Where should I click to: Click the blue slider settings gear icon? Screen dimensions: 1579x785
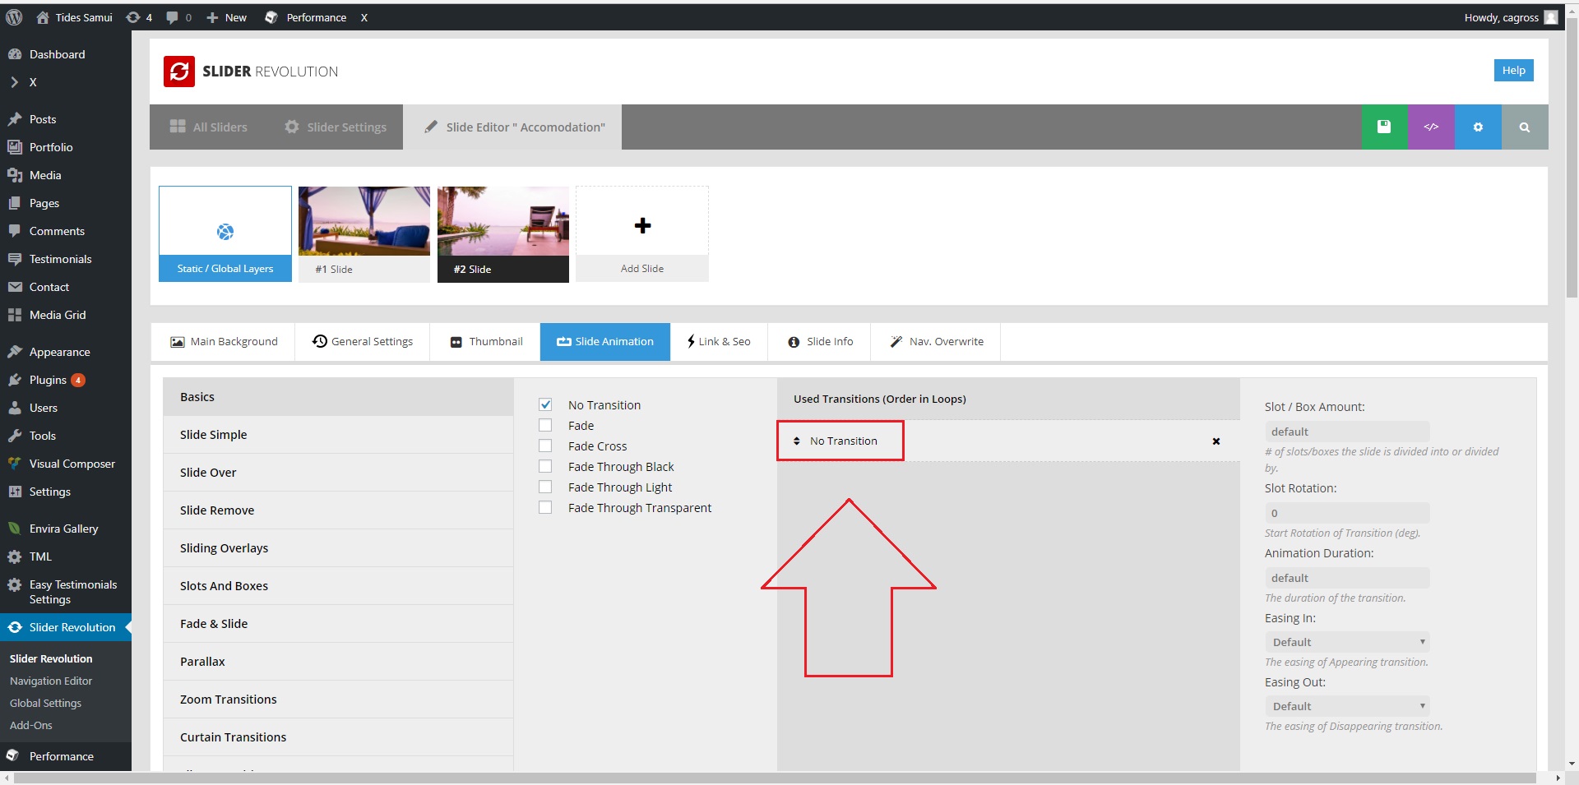(x=1478, y=127)
